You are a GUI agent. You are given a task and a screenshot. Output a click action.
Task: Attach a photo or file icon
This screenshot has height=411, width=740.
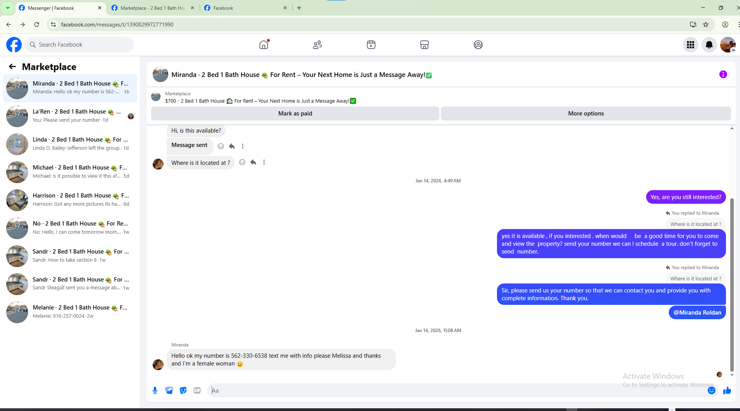click(169, 390)
